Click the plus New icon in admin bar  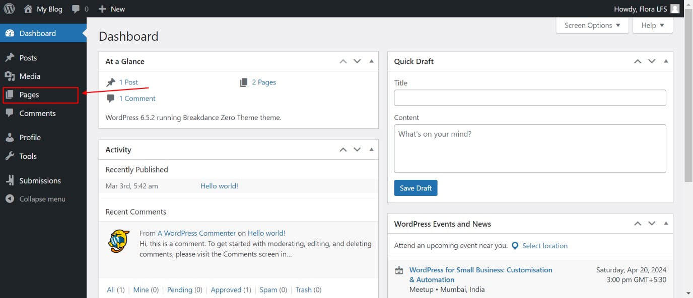(x=102, y=9)
